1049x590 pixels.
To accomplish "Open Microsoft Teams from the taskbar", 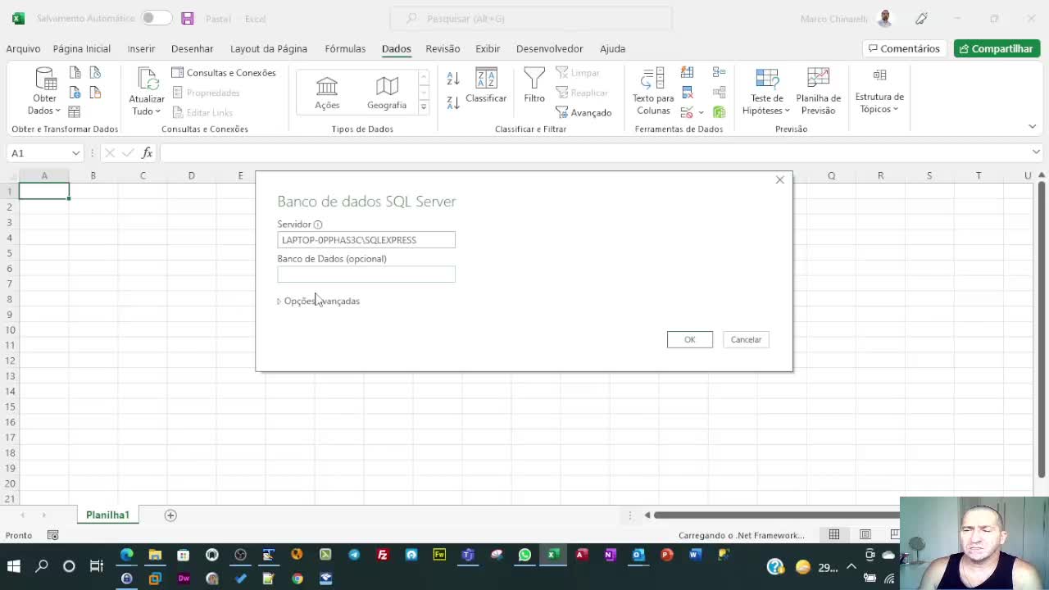I will (x=468, y=555).
